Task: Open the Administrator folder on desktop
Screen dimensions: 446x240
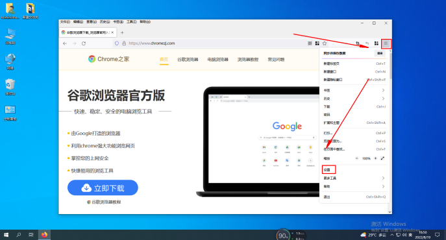Action: [10, 11]
